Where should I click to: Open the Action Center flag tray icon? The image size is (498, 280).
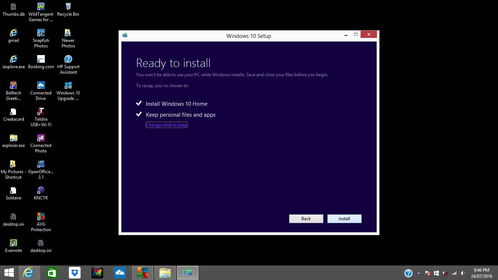click(428, 273)
